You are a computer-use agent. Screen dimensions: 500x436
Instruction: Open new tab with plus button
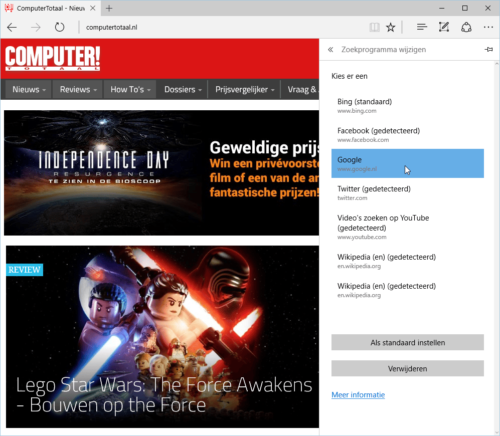pyautogui.click(x=109, y=8)
